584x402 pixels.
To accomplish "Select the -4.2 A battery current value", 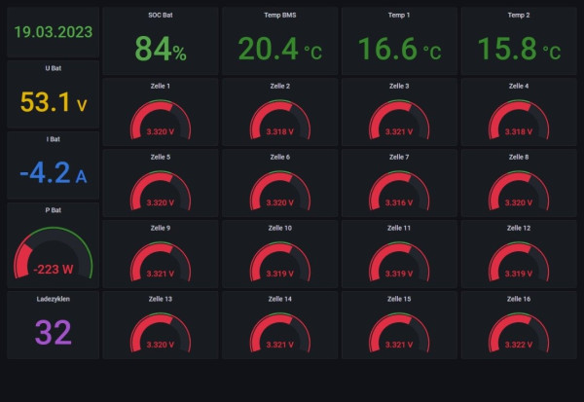I will (53, 173).
